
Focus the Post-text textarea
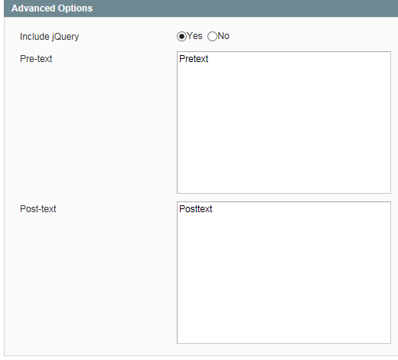[x=284, y=273]
